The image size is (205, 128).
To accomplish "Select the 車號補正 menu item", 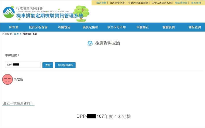I will point(142,27).
